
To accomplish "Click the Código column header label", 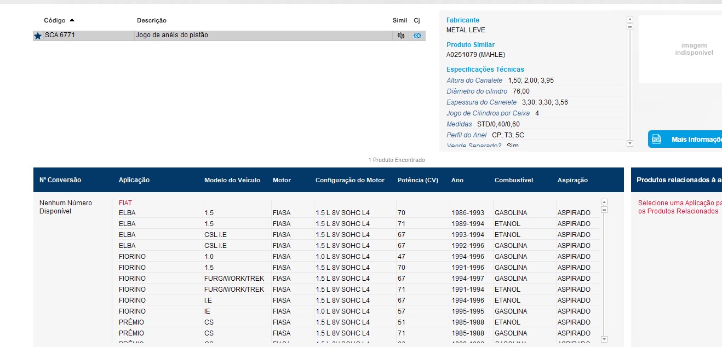I will click(x=55, y=20).
